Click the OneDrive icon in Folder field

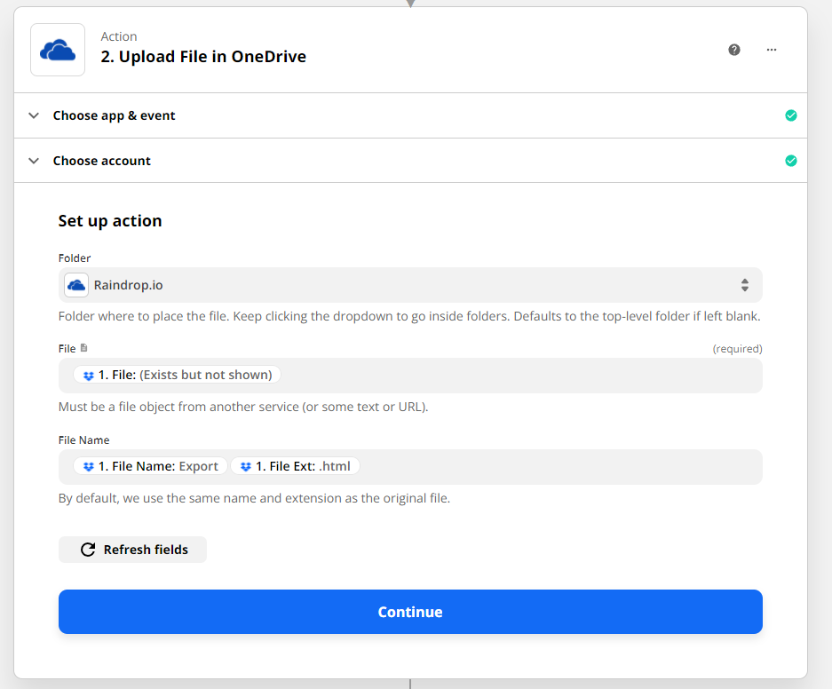[x=76, y=285]
